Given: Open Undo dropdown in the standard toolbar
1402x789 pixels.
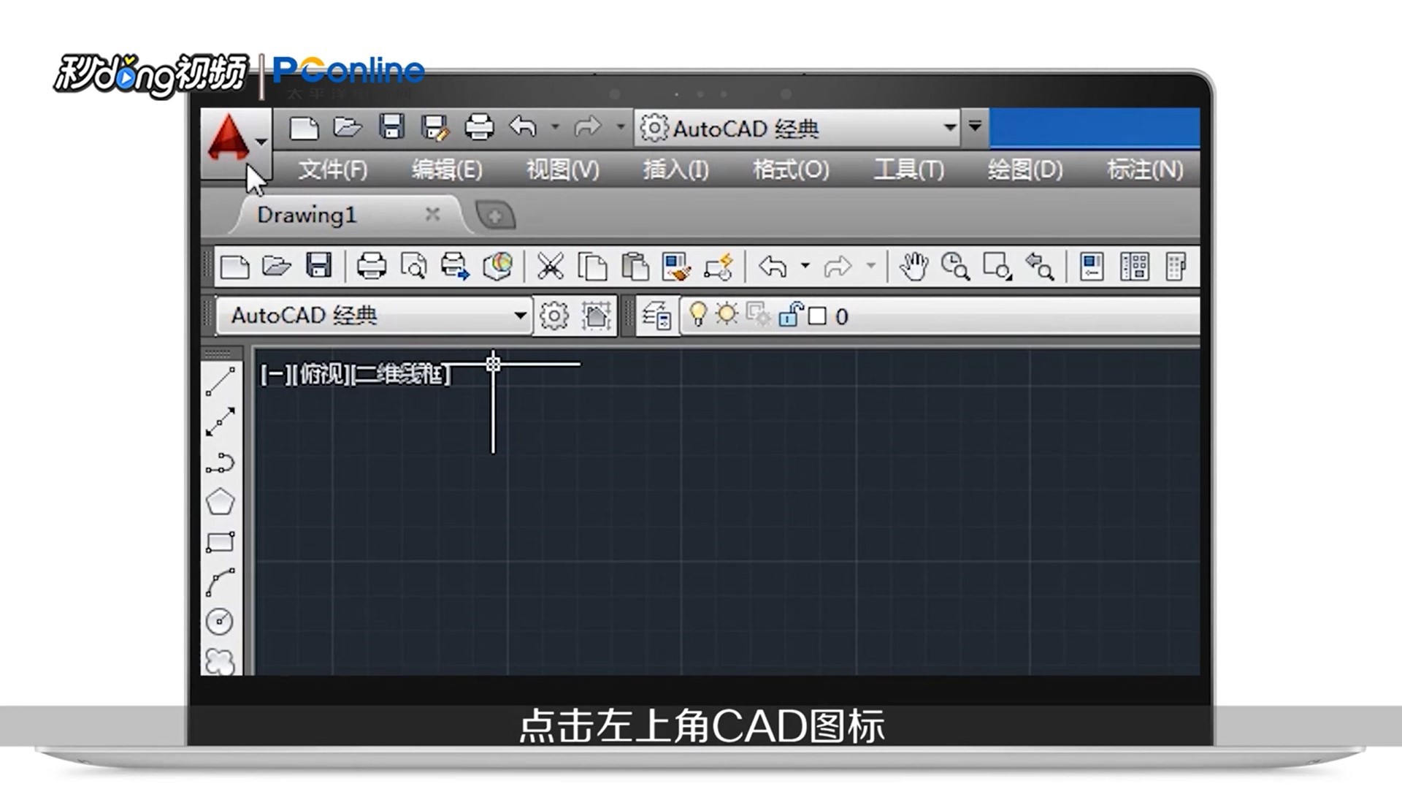Looking at the screenshot, I should click(805, 266).
